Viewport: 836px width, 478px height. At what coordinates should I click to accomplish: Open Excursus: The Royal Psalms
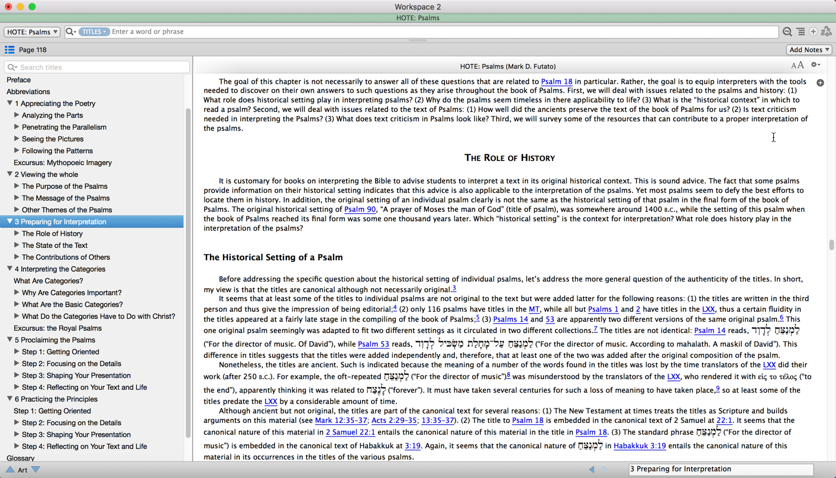(57, 328)
